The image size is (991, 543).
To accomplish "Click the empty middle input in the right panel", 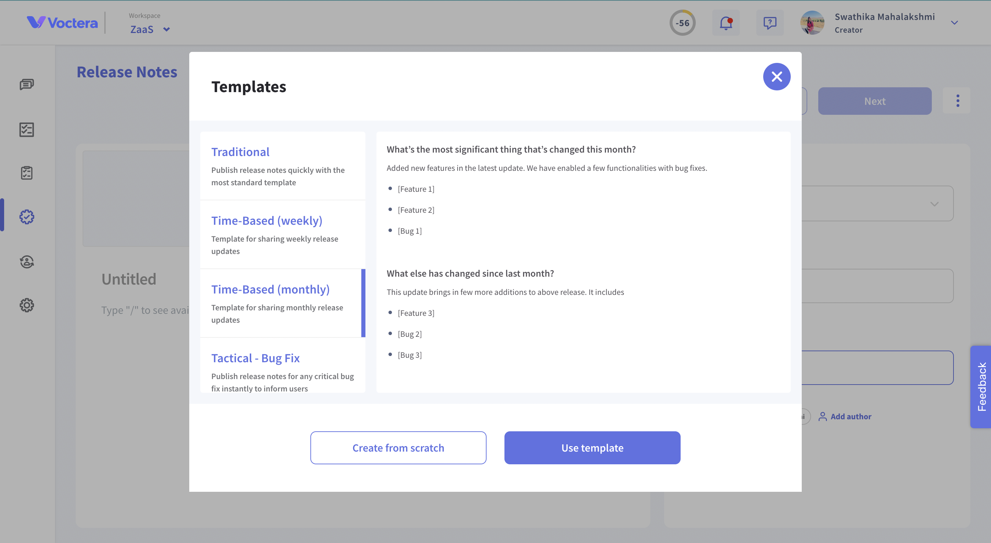I will click(x=877, y=286).
